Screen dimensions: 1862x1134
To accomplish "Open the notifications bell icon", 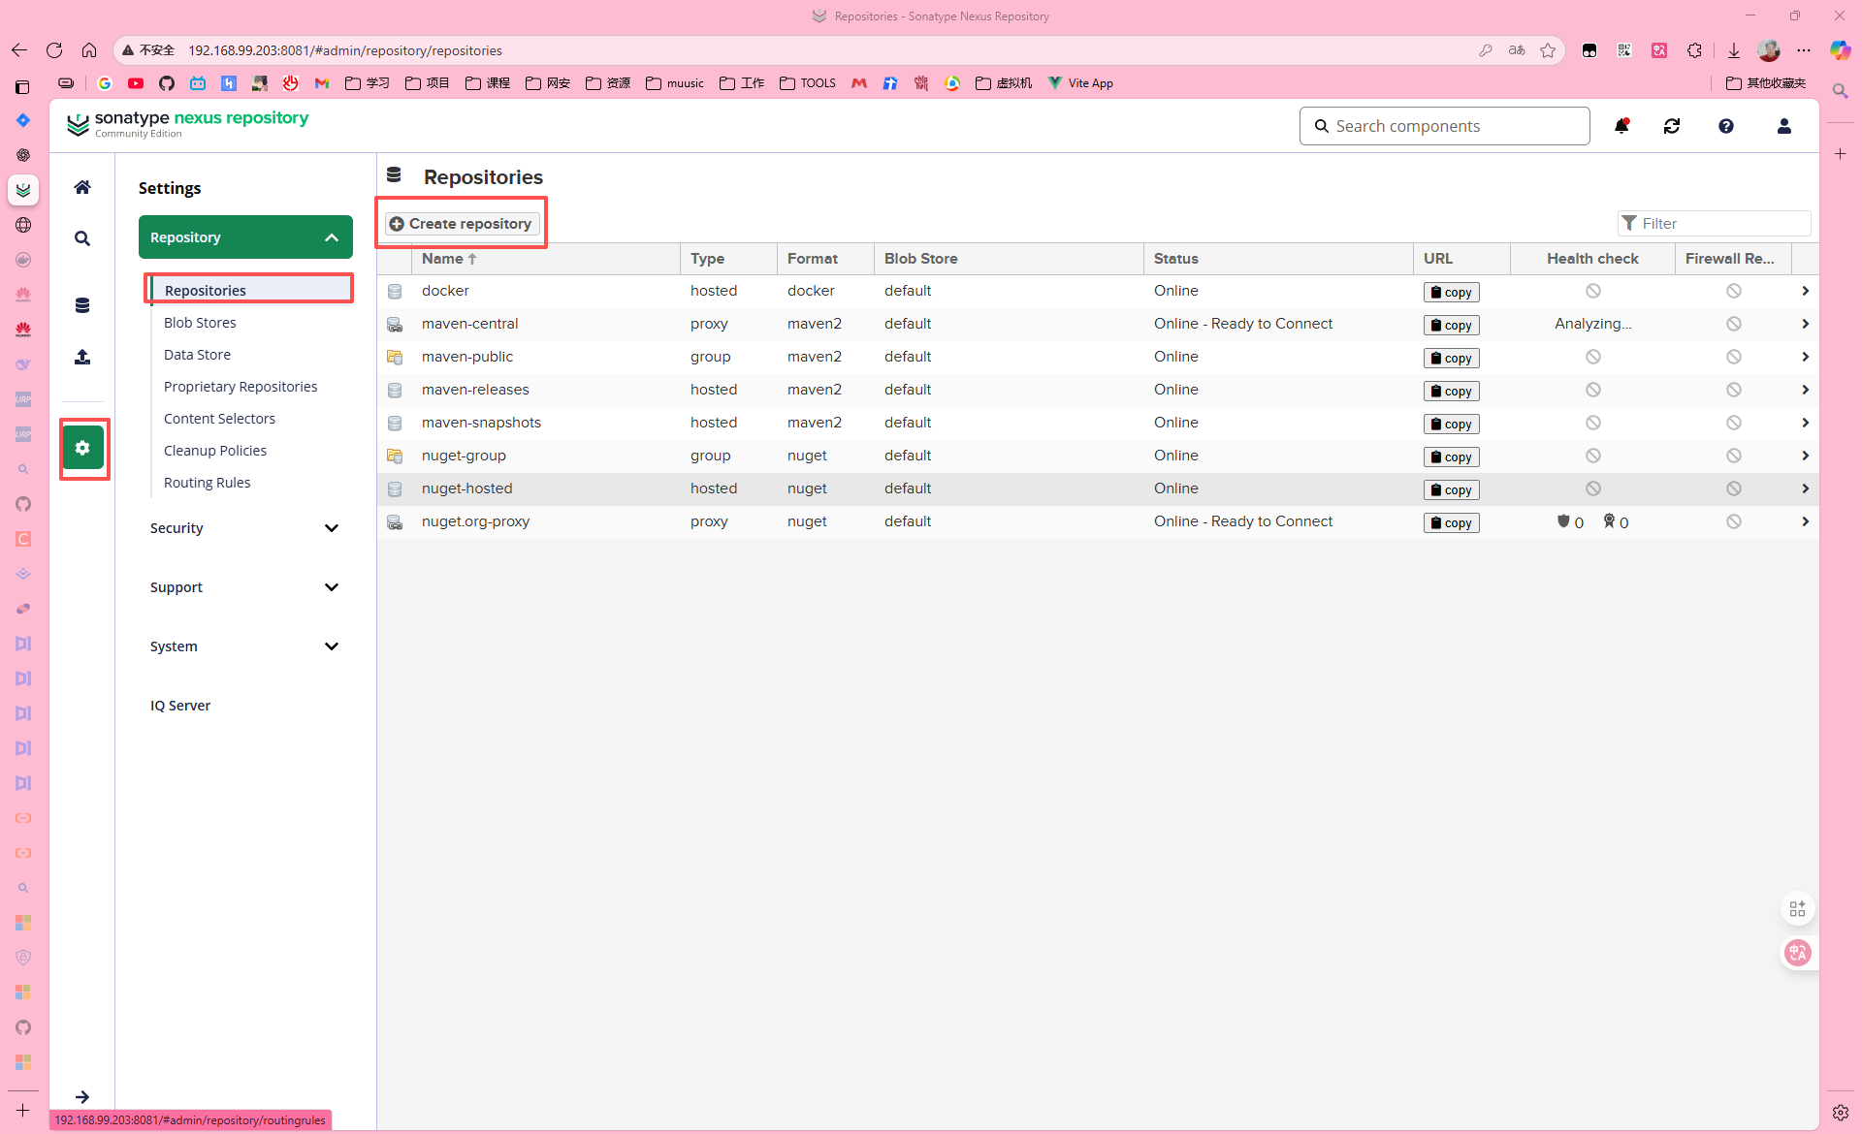I will (1621, 126).
